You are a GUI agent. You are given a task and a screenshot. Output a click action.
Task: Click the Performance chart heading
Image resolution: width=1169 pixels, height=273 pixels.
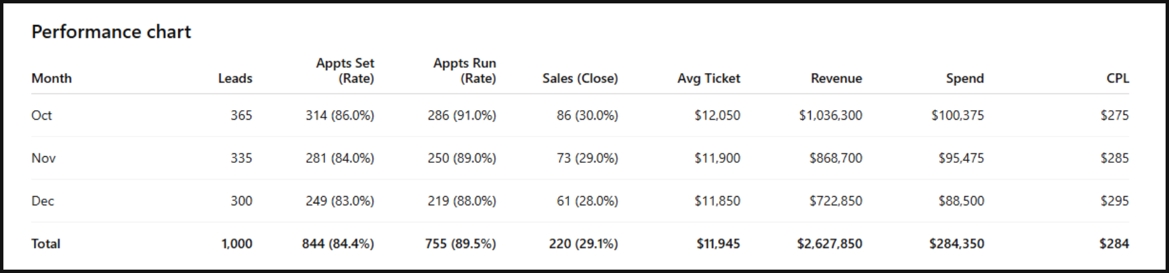coord(111,32)
